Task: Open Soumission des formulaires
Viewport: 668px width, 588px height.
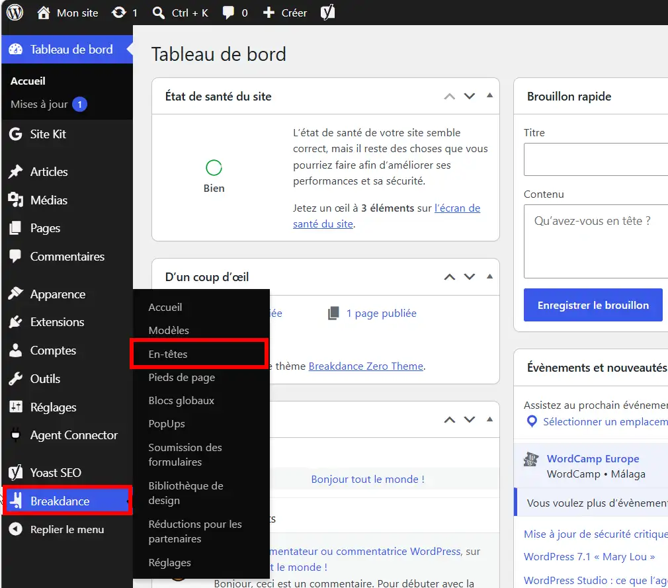Action: [185, 454]
